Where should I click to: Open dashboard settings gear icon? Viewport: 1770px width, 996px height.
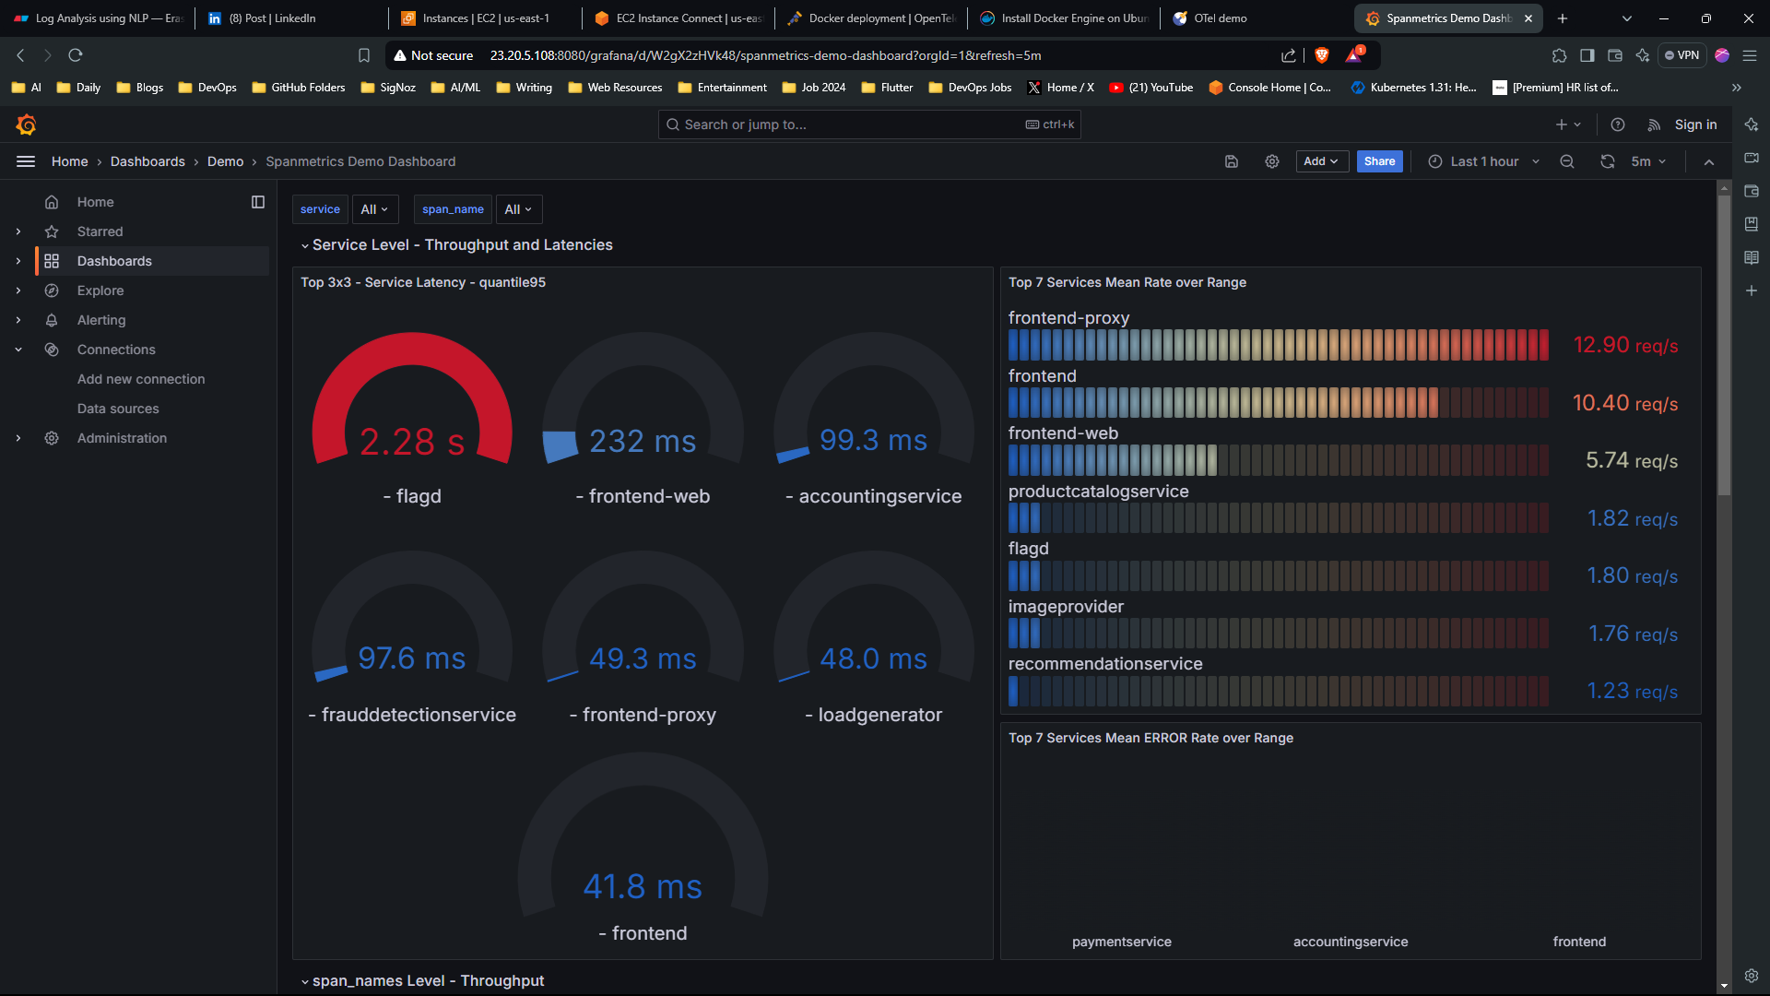tap(1272, 161)
